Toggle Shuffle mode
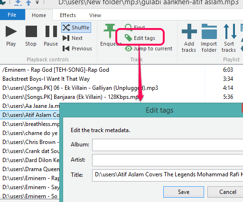243x202 pixels. [76, 28]
